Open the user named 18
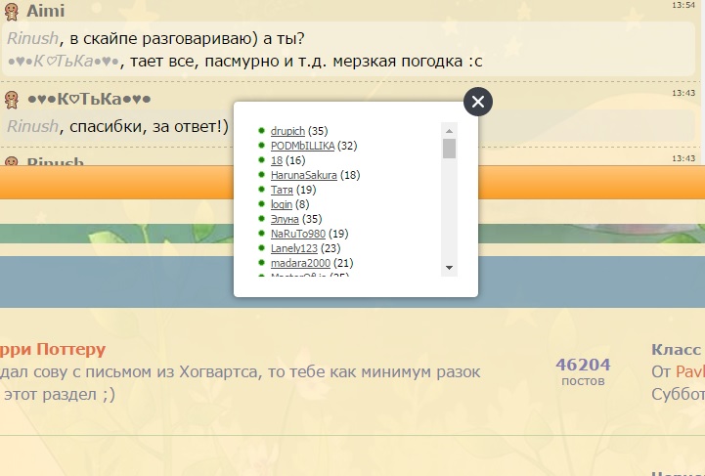Image resolution: width=705 pixels, height=476 pixels. 277,160
